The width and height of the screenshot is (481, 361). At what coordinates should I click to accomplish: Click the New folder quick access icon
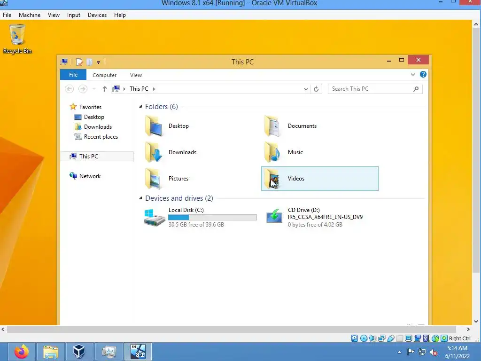89,62
